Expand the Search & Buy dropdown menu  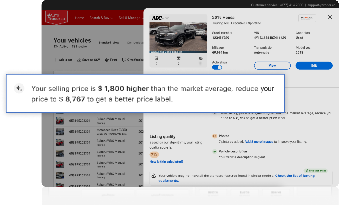tap(101, 18)
